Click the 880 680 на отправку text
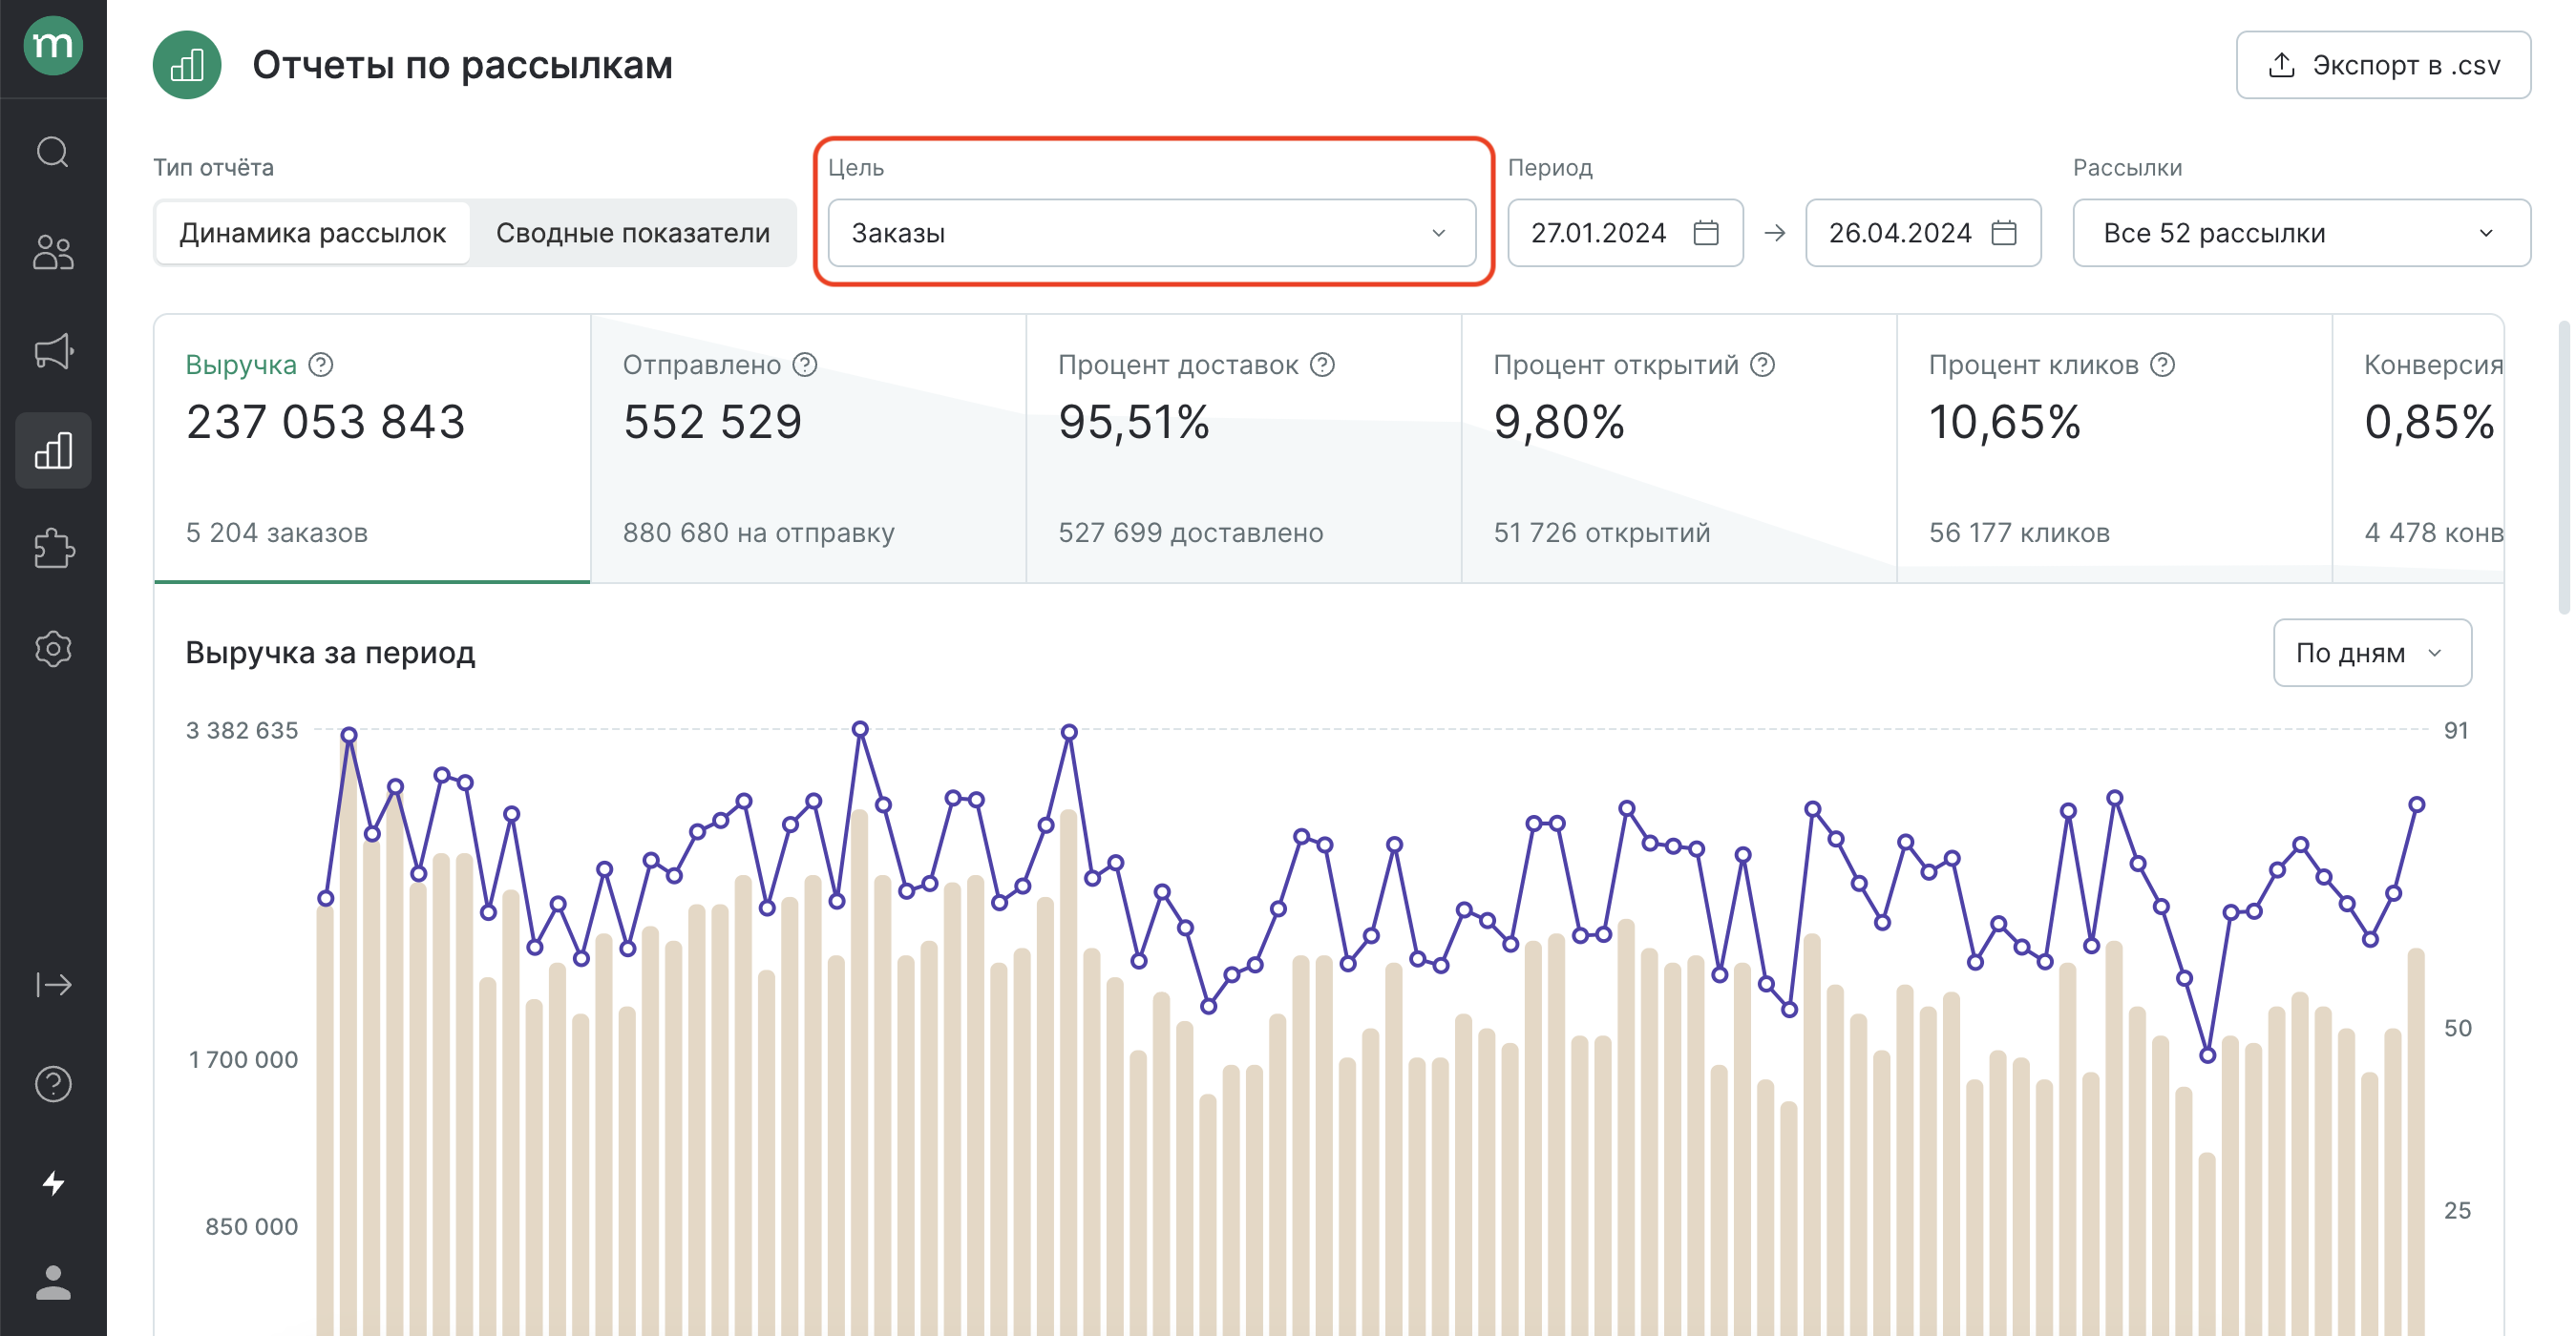 pyautogui.click(x=759, y=532)
